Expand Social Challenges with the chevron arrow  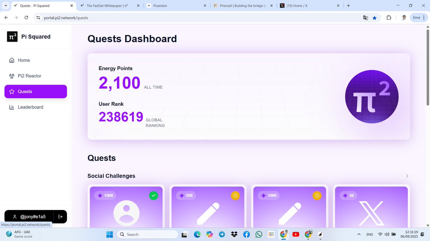(407, 176)
